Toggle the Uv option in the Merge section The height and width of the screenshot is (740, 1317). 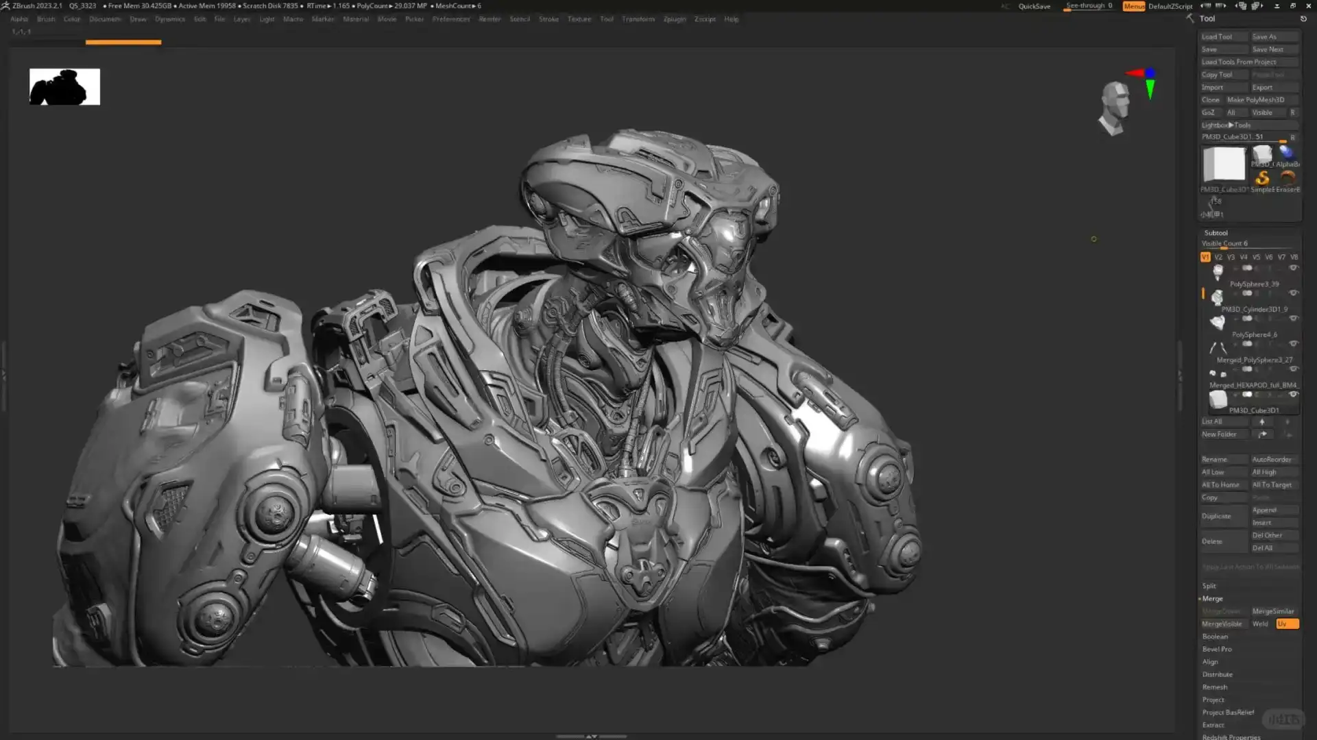(1286, 624)
